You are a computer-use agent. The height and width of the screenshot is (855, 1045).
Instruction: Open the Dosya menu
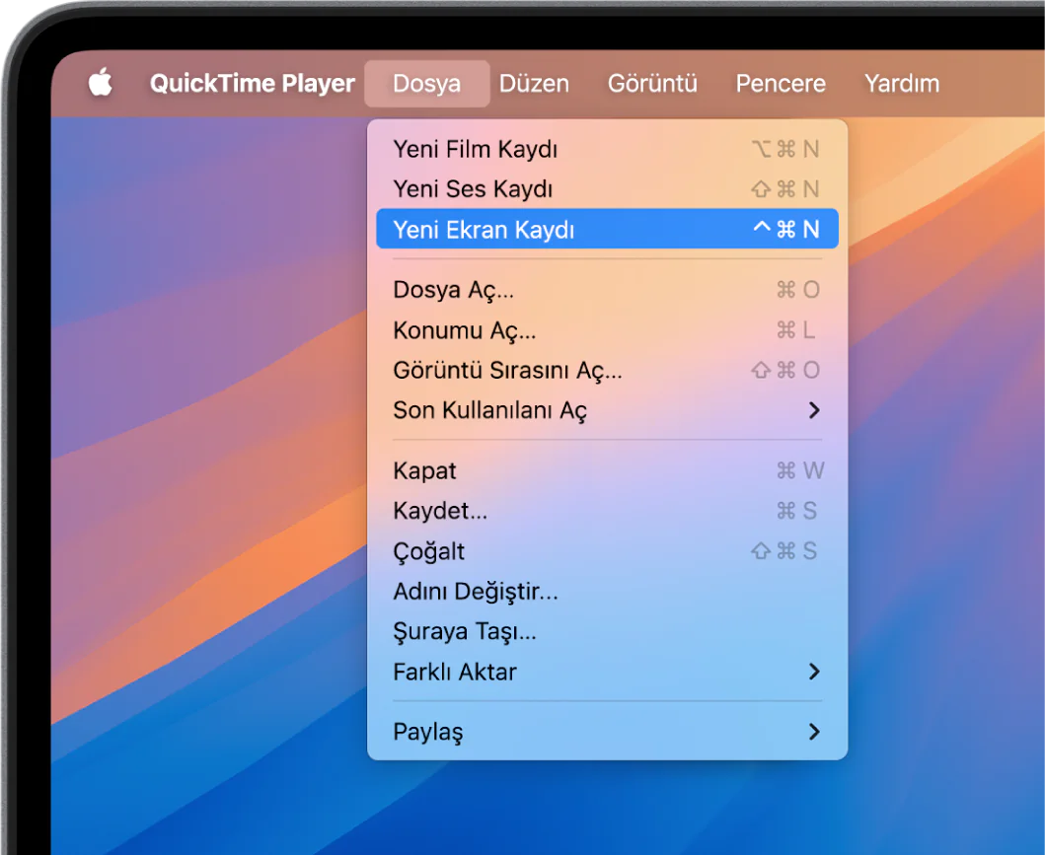(426, 84)
